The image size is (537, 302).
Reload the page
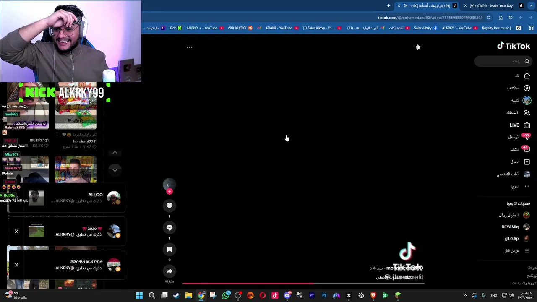click(511, 18)
